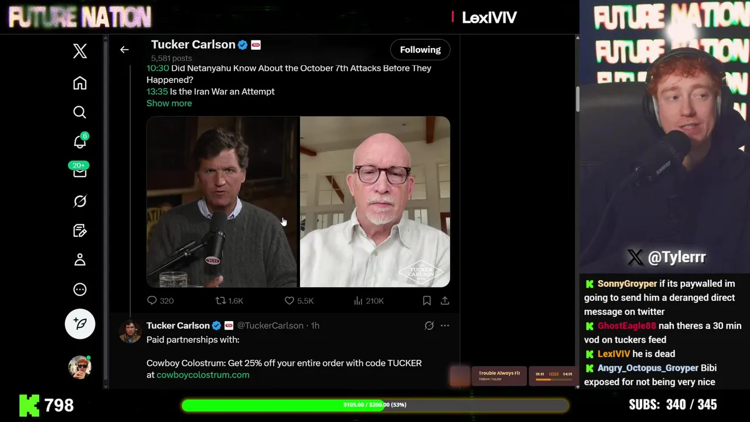
Task: Click the Trouble Always Fir song title
Action: point(499,373)
